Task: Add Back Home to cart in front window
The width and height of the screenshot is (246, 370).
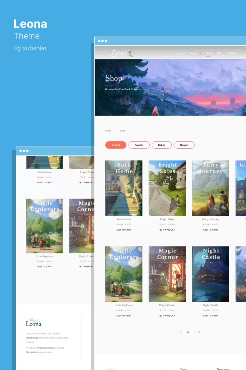Action: pyautogui.click(x=124, y=230)
